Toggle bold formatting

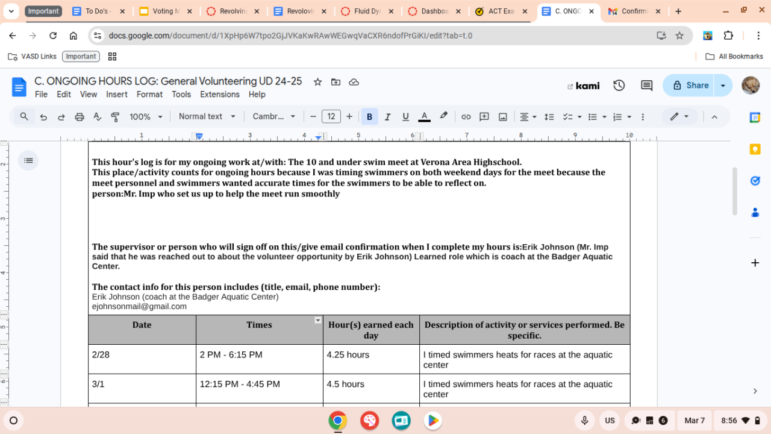[369, 117]
